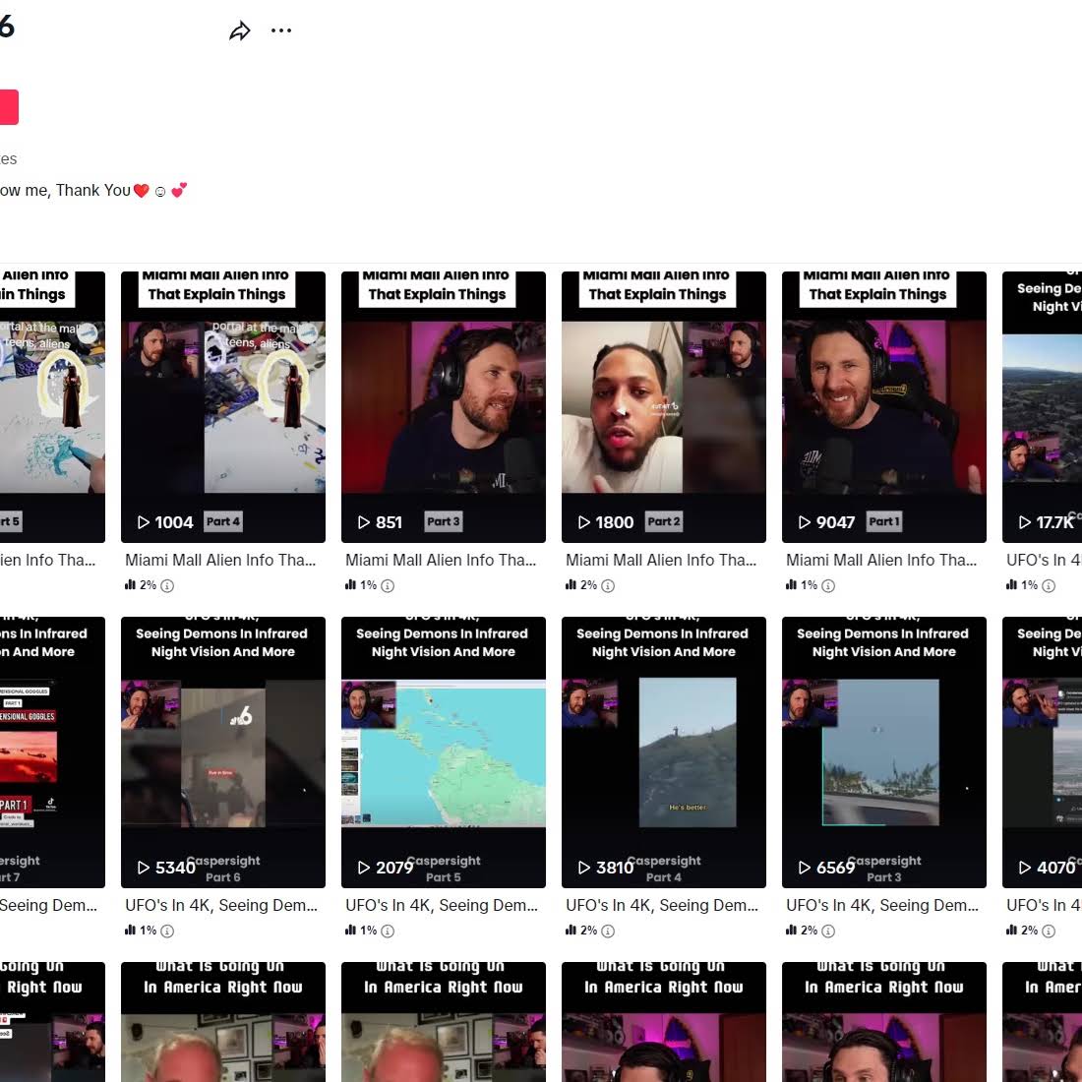Click the info icon under the 9047-view video
1082x1082 pixels.
coord(828,586)
